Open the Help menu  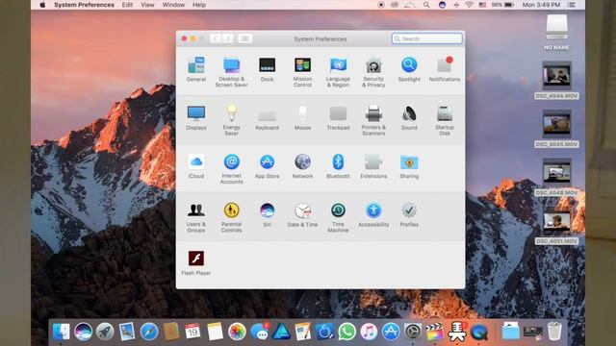[199, 5]
